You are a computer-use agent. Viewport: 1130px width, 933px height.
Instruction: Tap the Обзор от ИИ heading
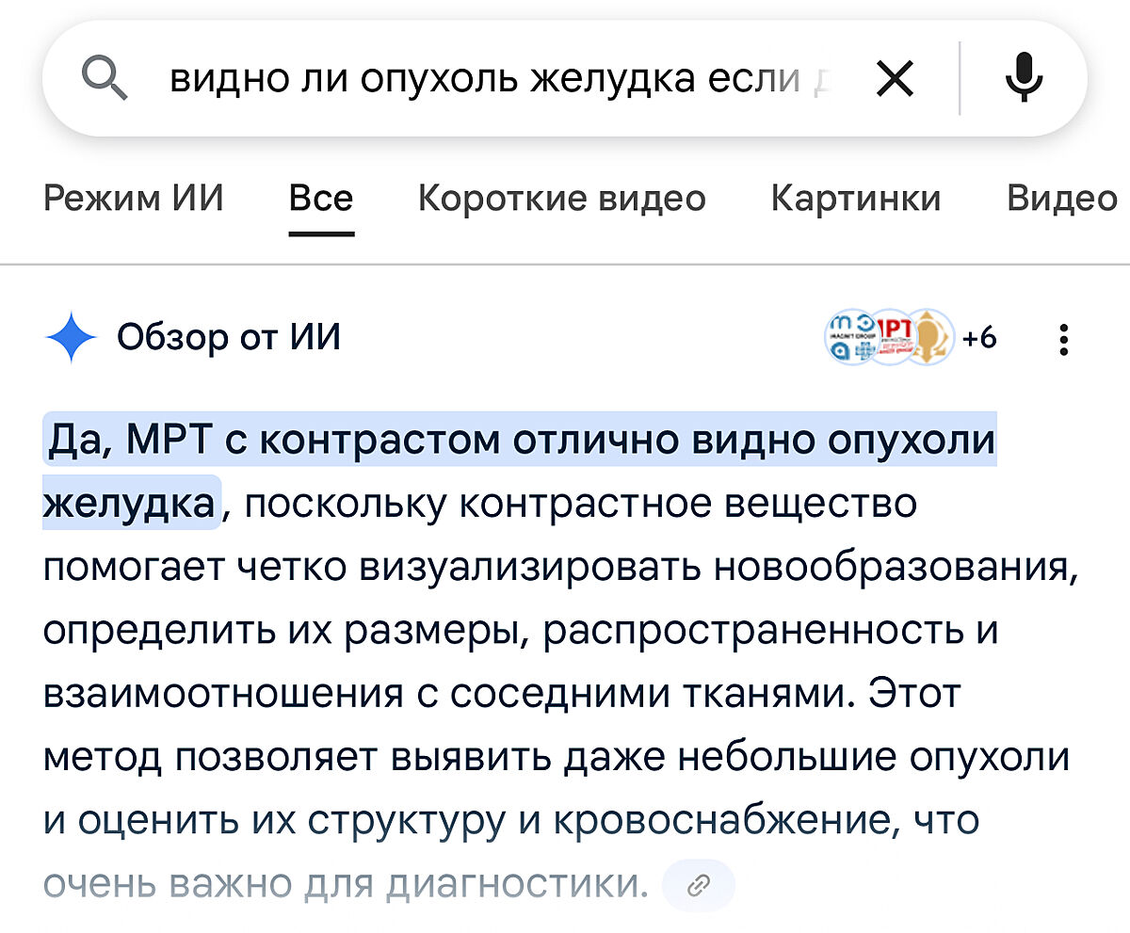coord(229,337)
